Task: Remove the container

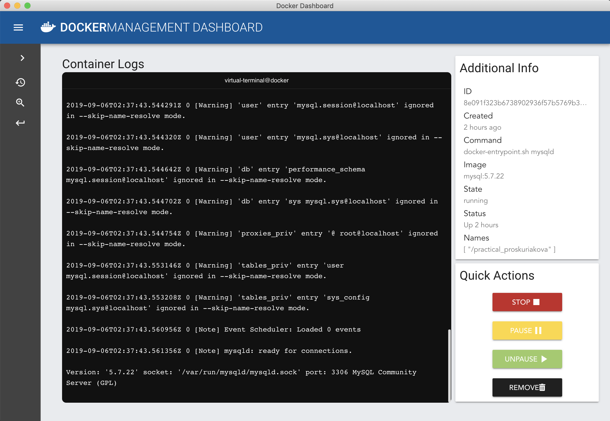Action: (527, 387)
